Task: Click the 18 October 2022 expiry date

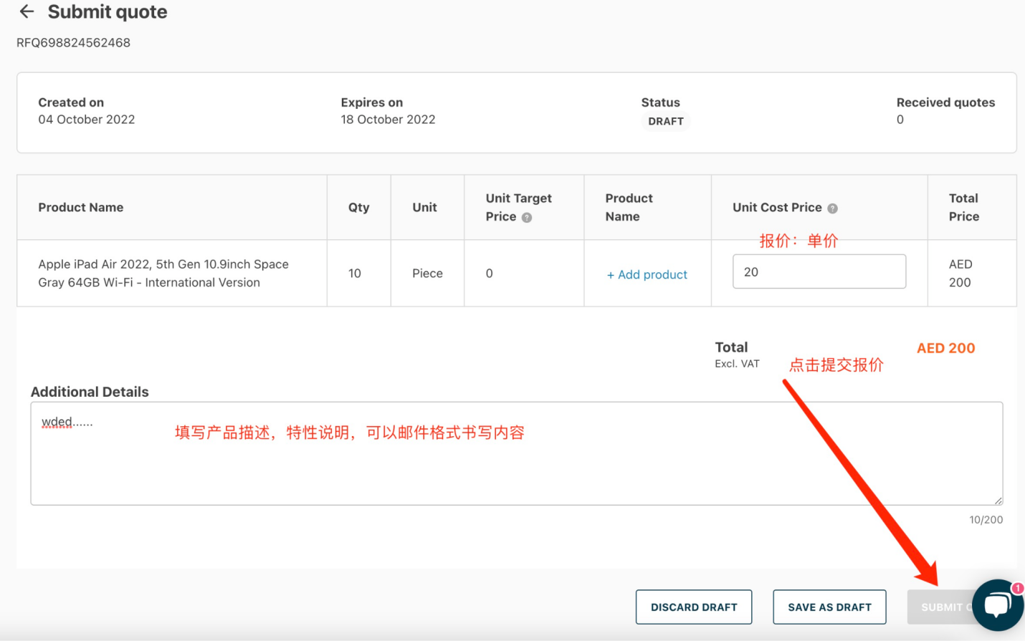Action: point(388,120)
